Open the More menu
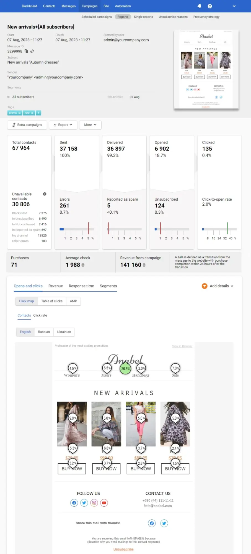 click(x=90, y=125)
